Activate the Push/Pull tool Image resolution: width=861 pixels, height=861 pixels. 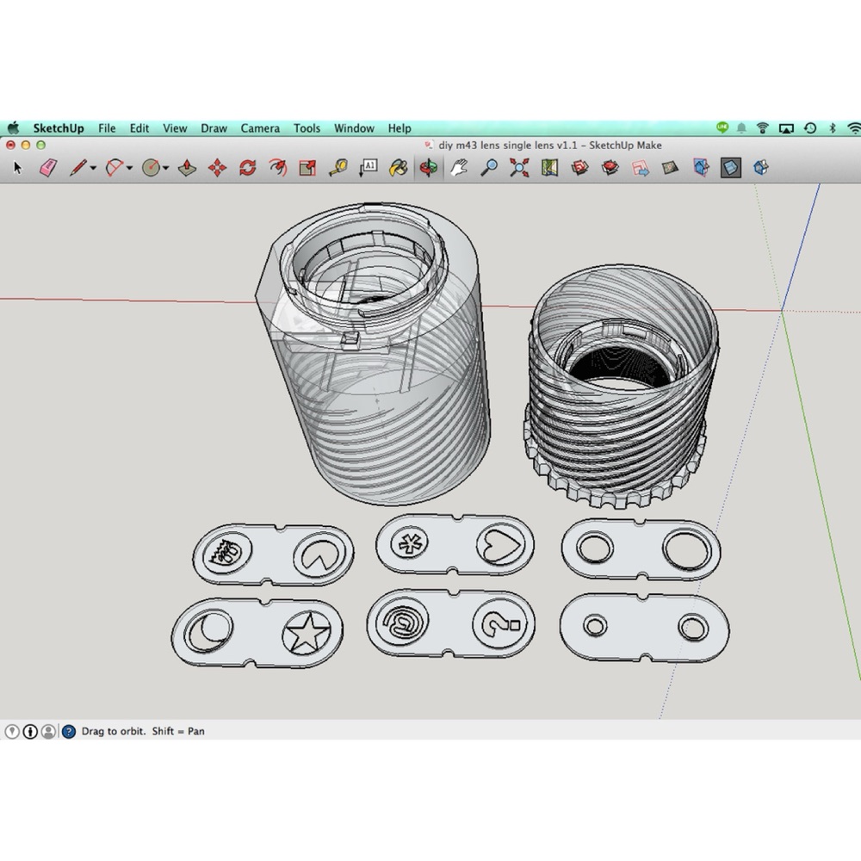[187, 168]
